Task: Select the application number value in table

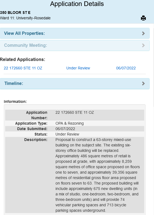Action: click(x=75, y=113)
